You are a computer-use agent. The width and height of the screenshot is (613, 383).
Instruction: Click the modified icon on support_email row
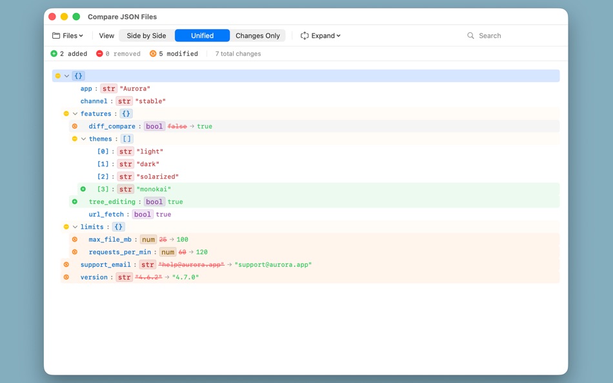coord(66,264)
